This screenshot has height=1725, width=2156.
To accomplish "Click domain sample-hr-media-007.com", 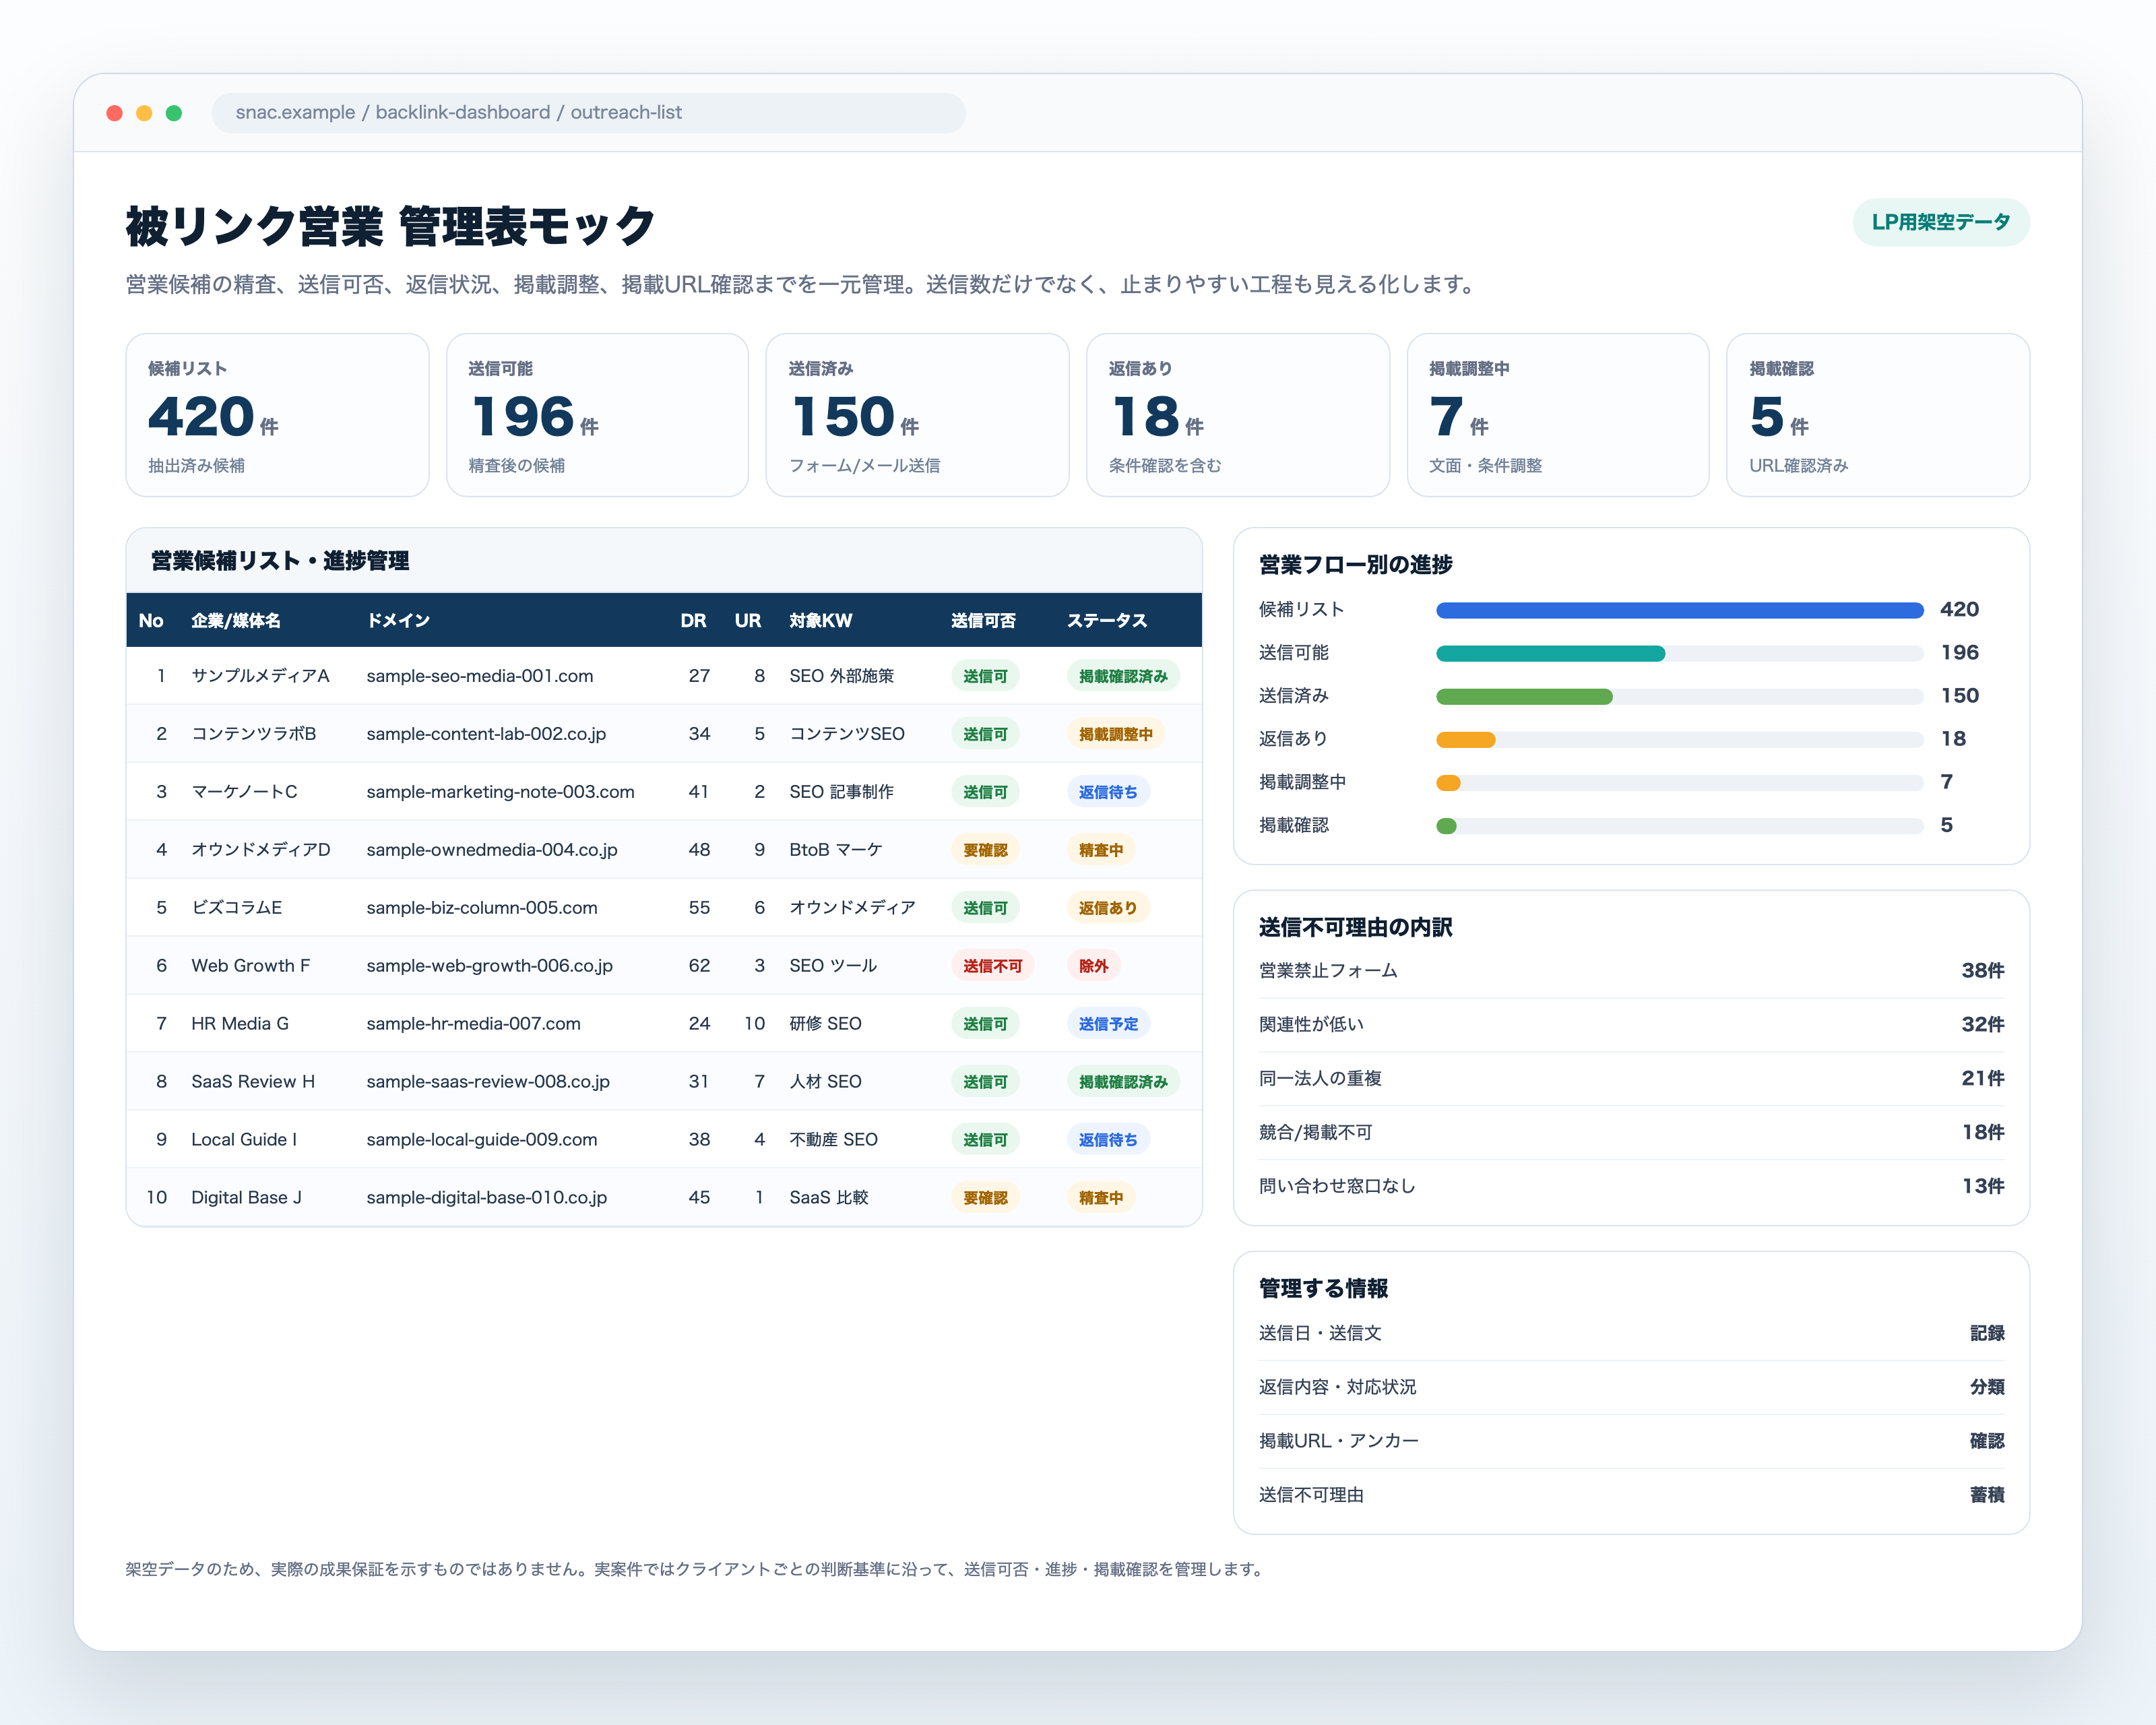I will (473, 1024).
